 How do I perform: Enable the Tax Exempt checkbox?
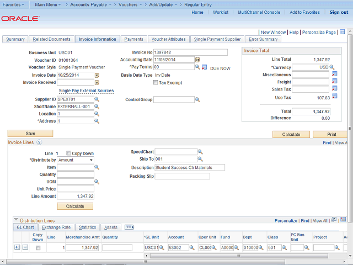coord(156,83)
